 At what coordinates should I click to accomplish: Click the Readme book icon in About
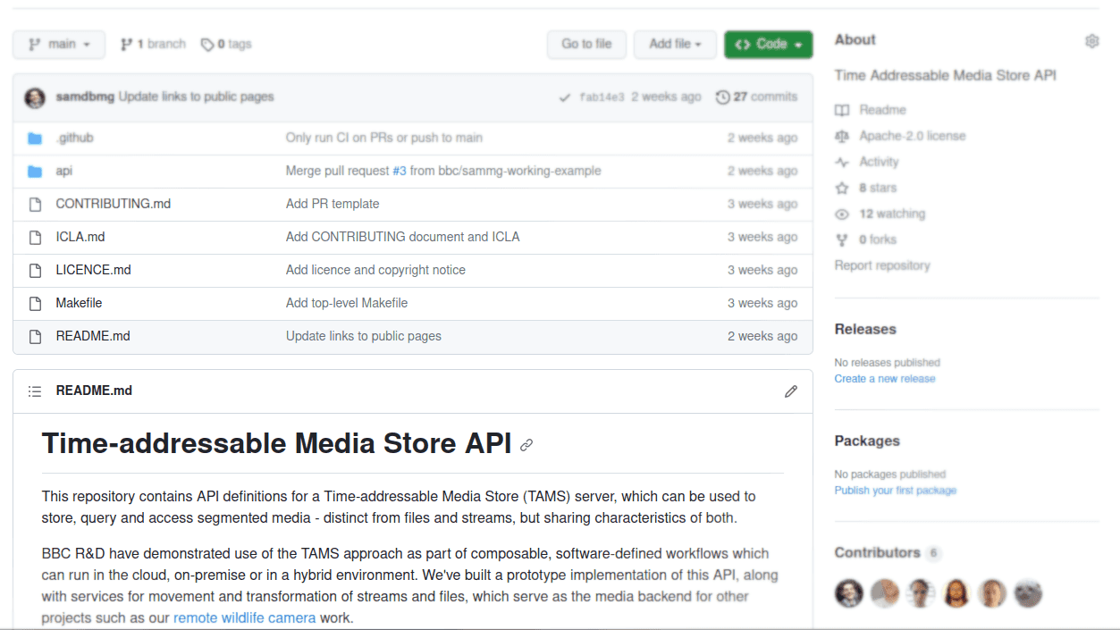coord(841,110)
